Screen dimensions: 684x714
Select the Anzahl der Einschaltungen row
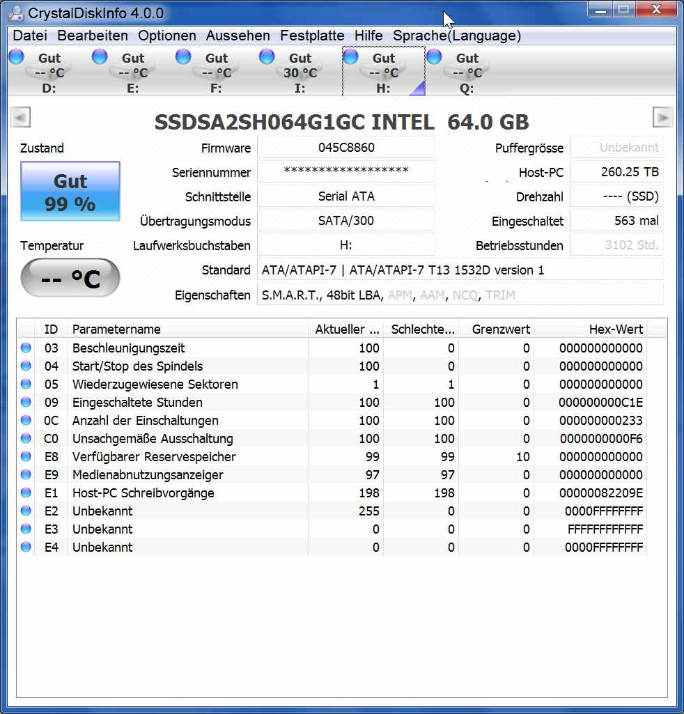coord(332,421)
